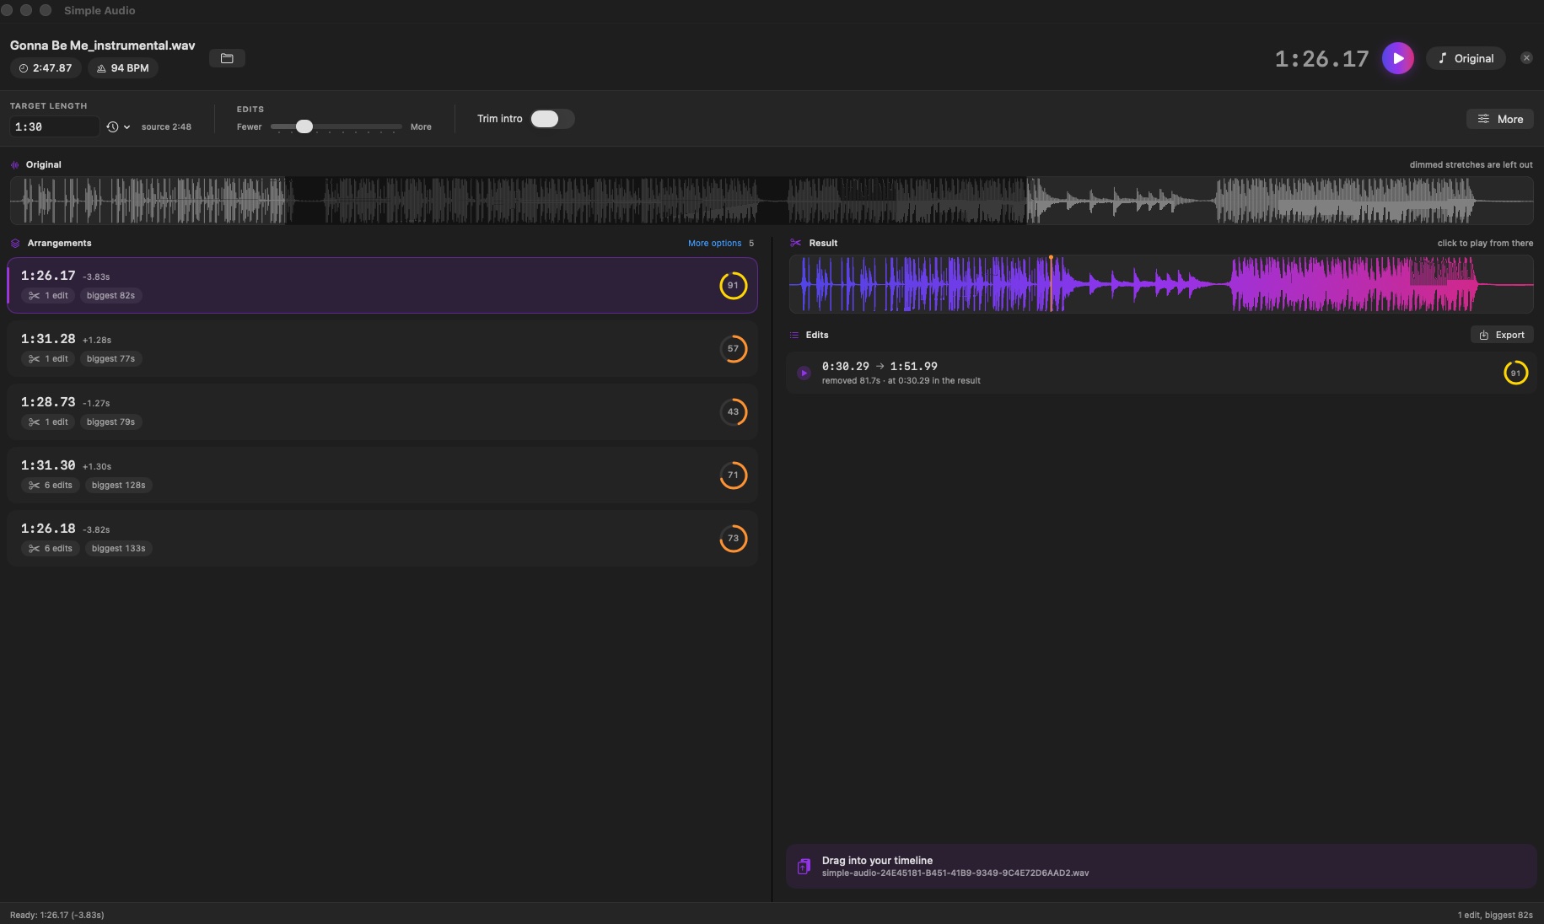Click the 'biggest 133s' tag
The image size is (1544, 924).
pyautogui.click(x=118, y=548)
